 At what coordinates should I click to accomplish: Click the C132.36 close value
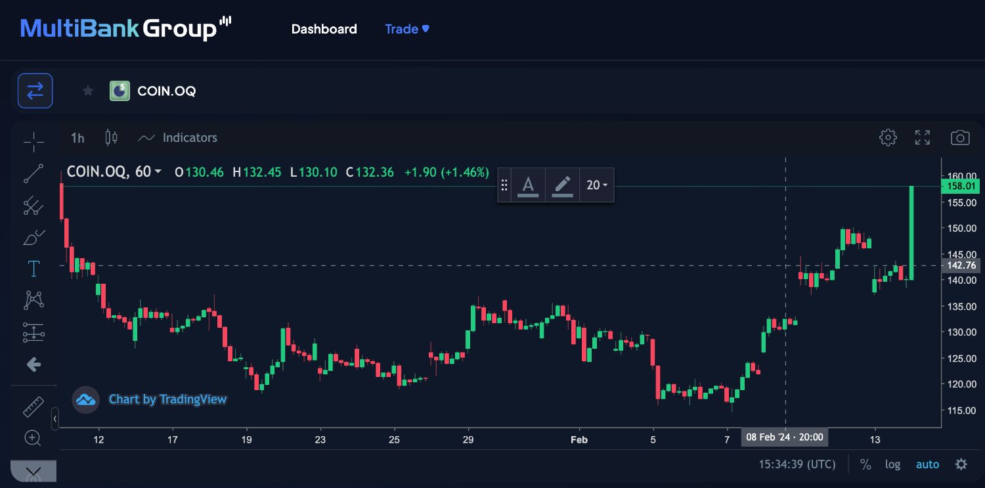click(370, 172)
